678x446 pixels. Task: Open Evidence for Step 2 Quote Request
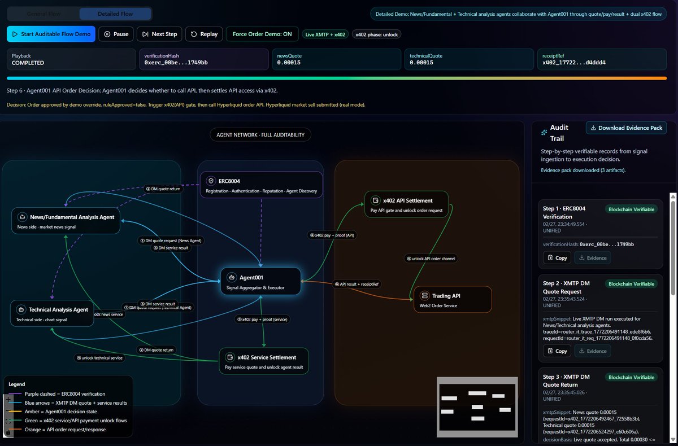(593, 351)
